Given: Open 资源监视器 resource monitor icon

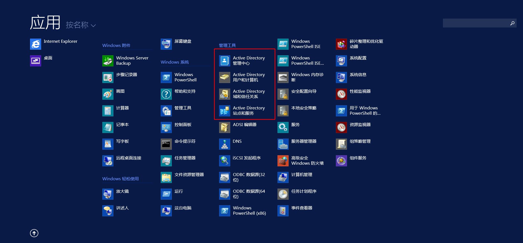Looking at the screenshot, I should click(x=341, y=127).
